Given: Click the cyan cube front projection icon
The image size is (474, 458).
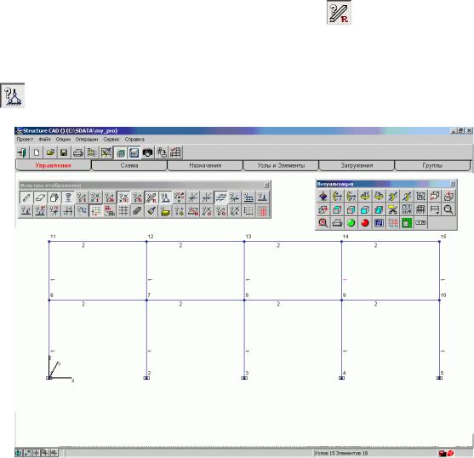Looking at the screenshot, I should pyautogui.click(x=365, y=209).
